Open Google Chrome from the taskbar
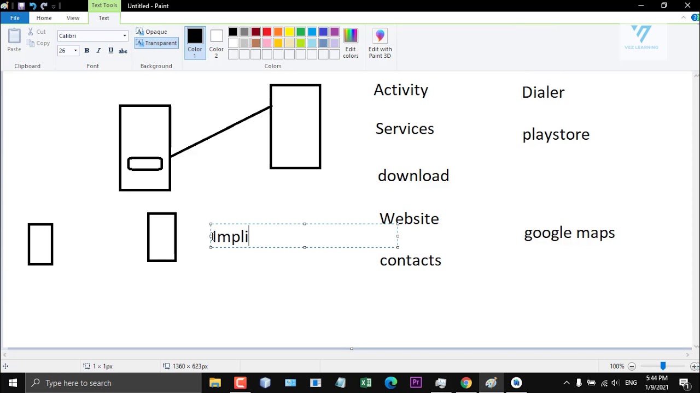This screenshot has height=393, width=700. tap(466, 383)
